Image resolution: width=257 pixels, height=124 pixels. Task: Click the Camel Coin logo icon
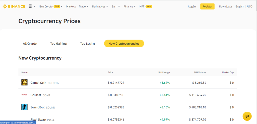click(24, 82)
